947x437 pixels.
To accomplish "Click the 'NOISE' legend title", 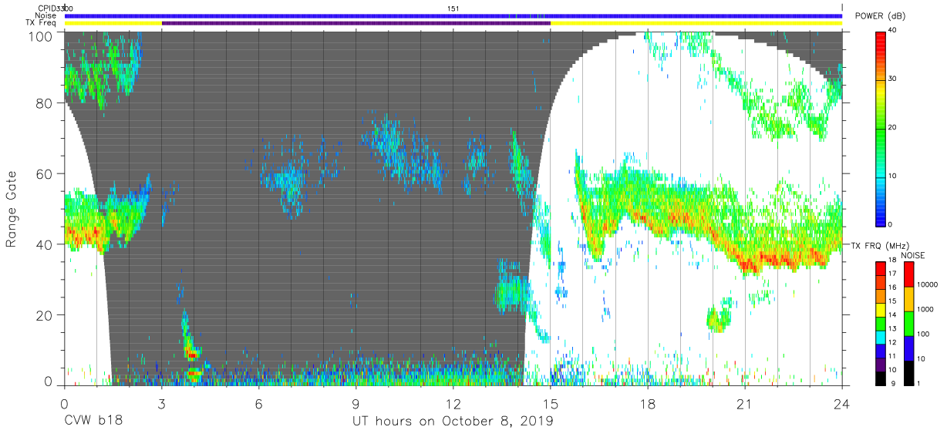I will 912,255.
